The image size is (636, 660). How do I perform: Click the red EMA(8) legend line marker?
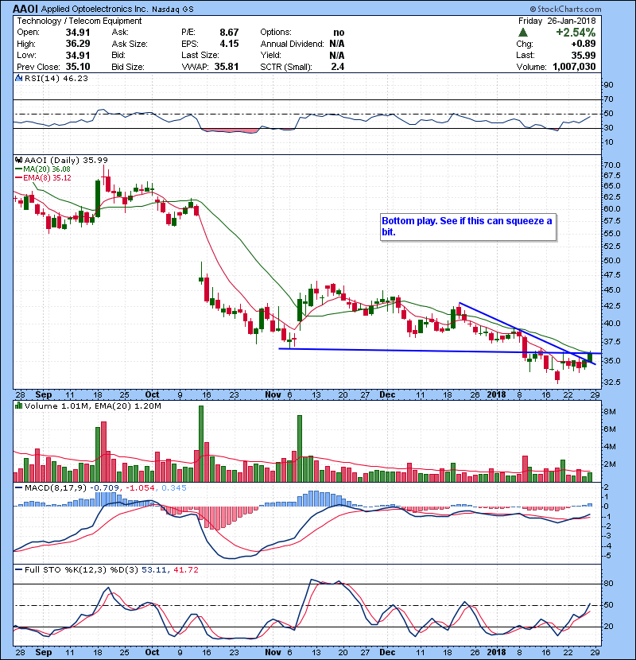19,177
